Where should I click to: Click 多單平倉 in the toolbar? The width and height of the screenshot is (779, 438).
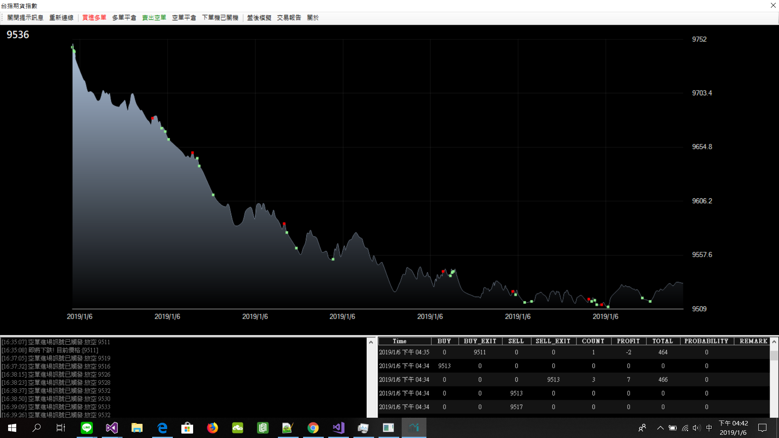[124, 18]
